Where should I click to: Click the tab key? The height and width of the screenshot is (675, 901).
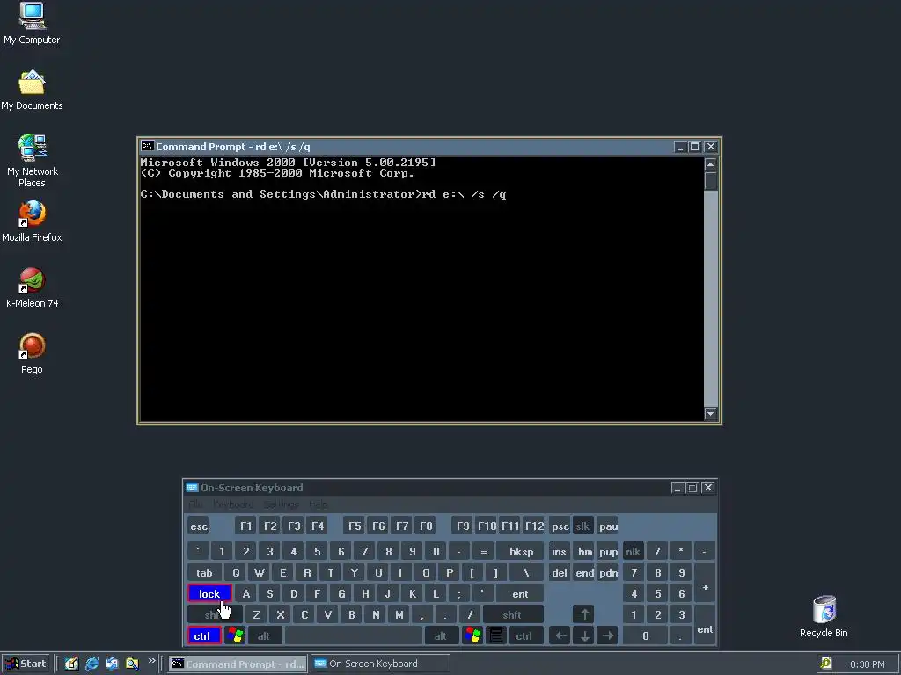[204, 572]
